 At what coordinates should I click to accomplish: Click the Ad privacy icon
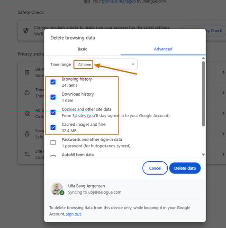(x=27, y=113)
